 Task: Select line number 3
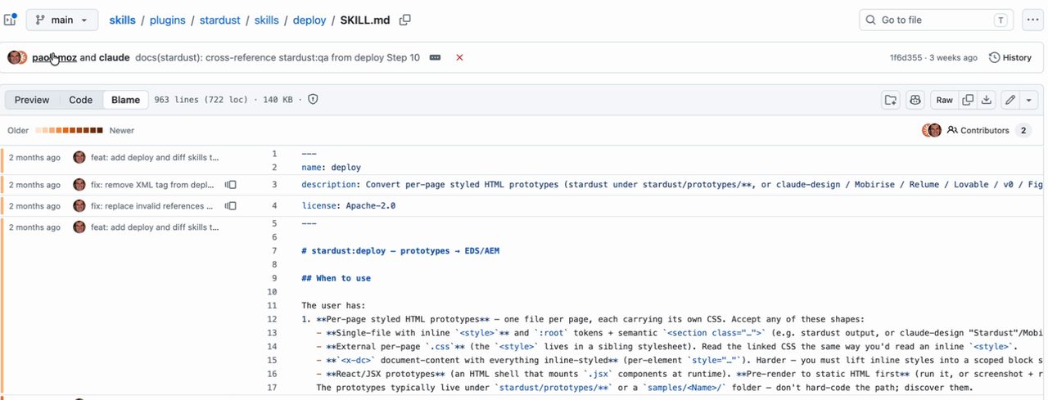point(274,185)
